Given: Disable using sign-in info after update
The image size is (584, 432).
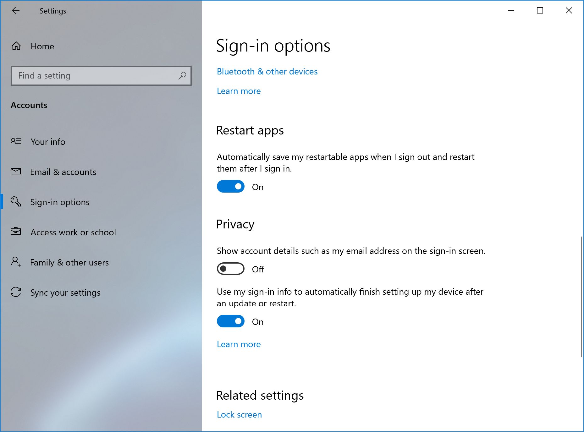Looking at the screenshot, I should tap(230, 321).
